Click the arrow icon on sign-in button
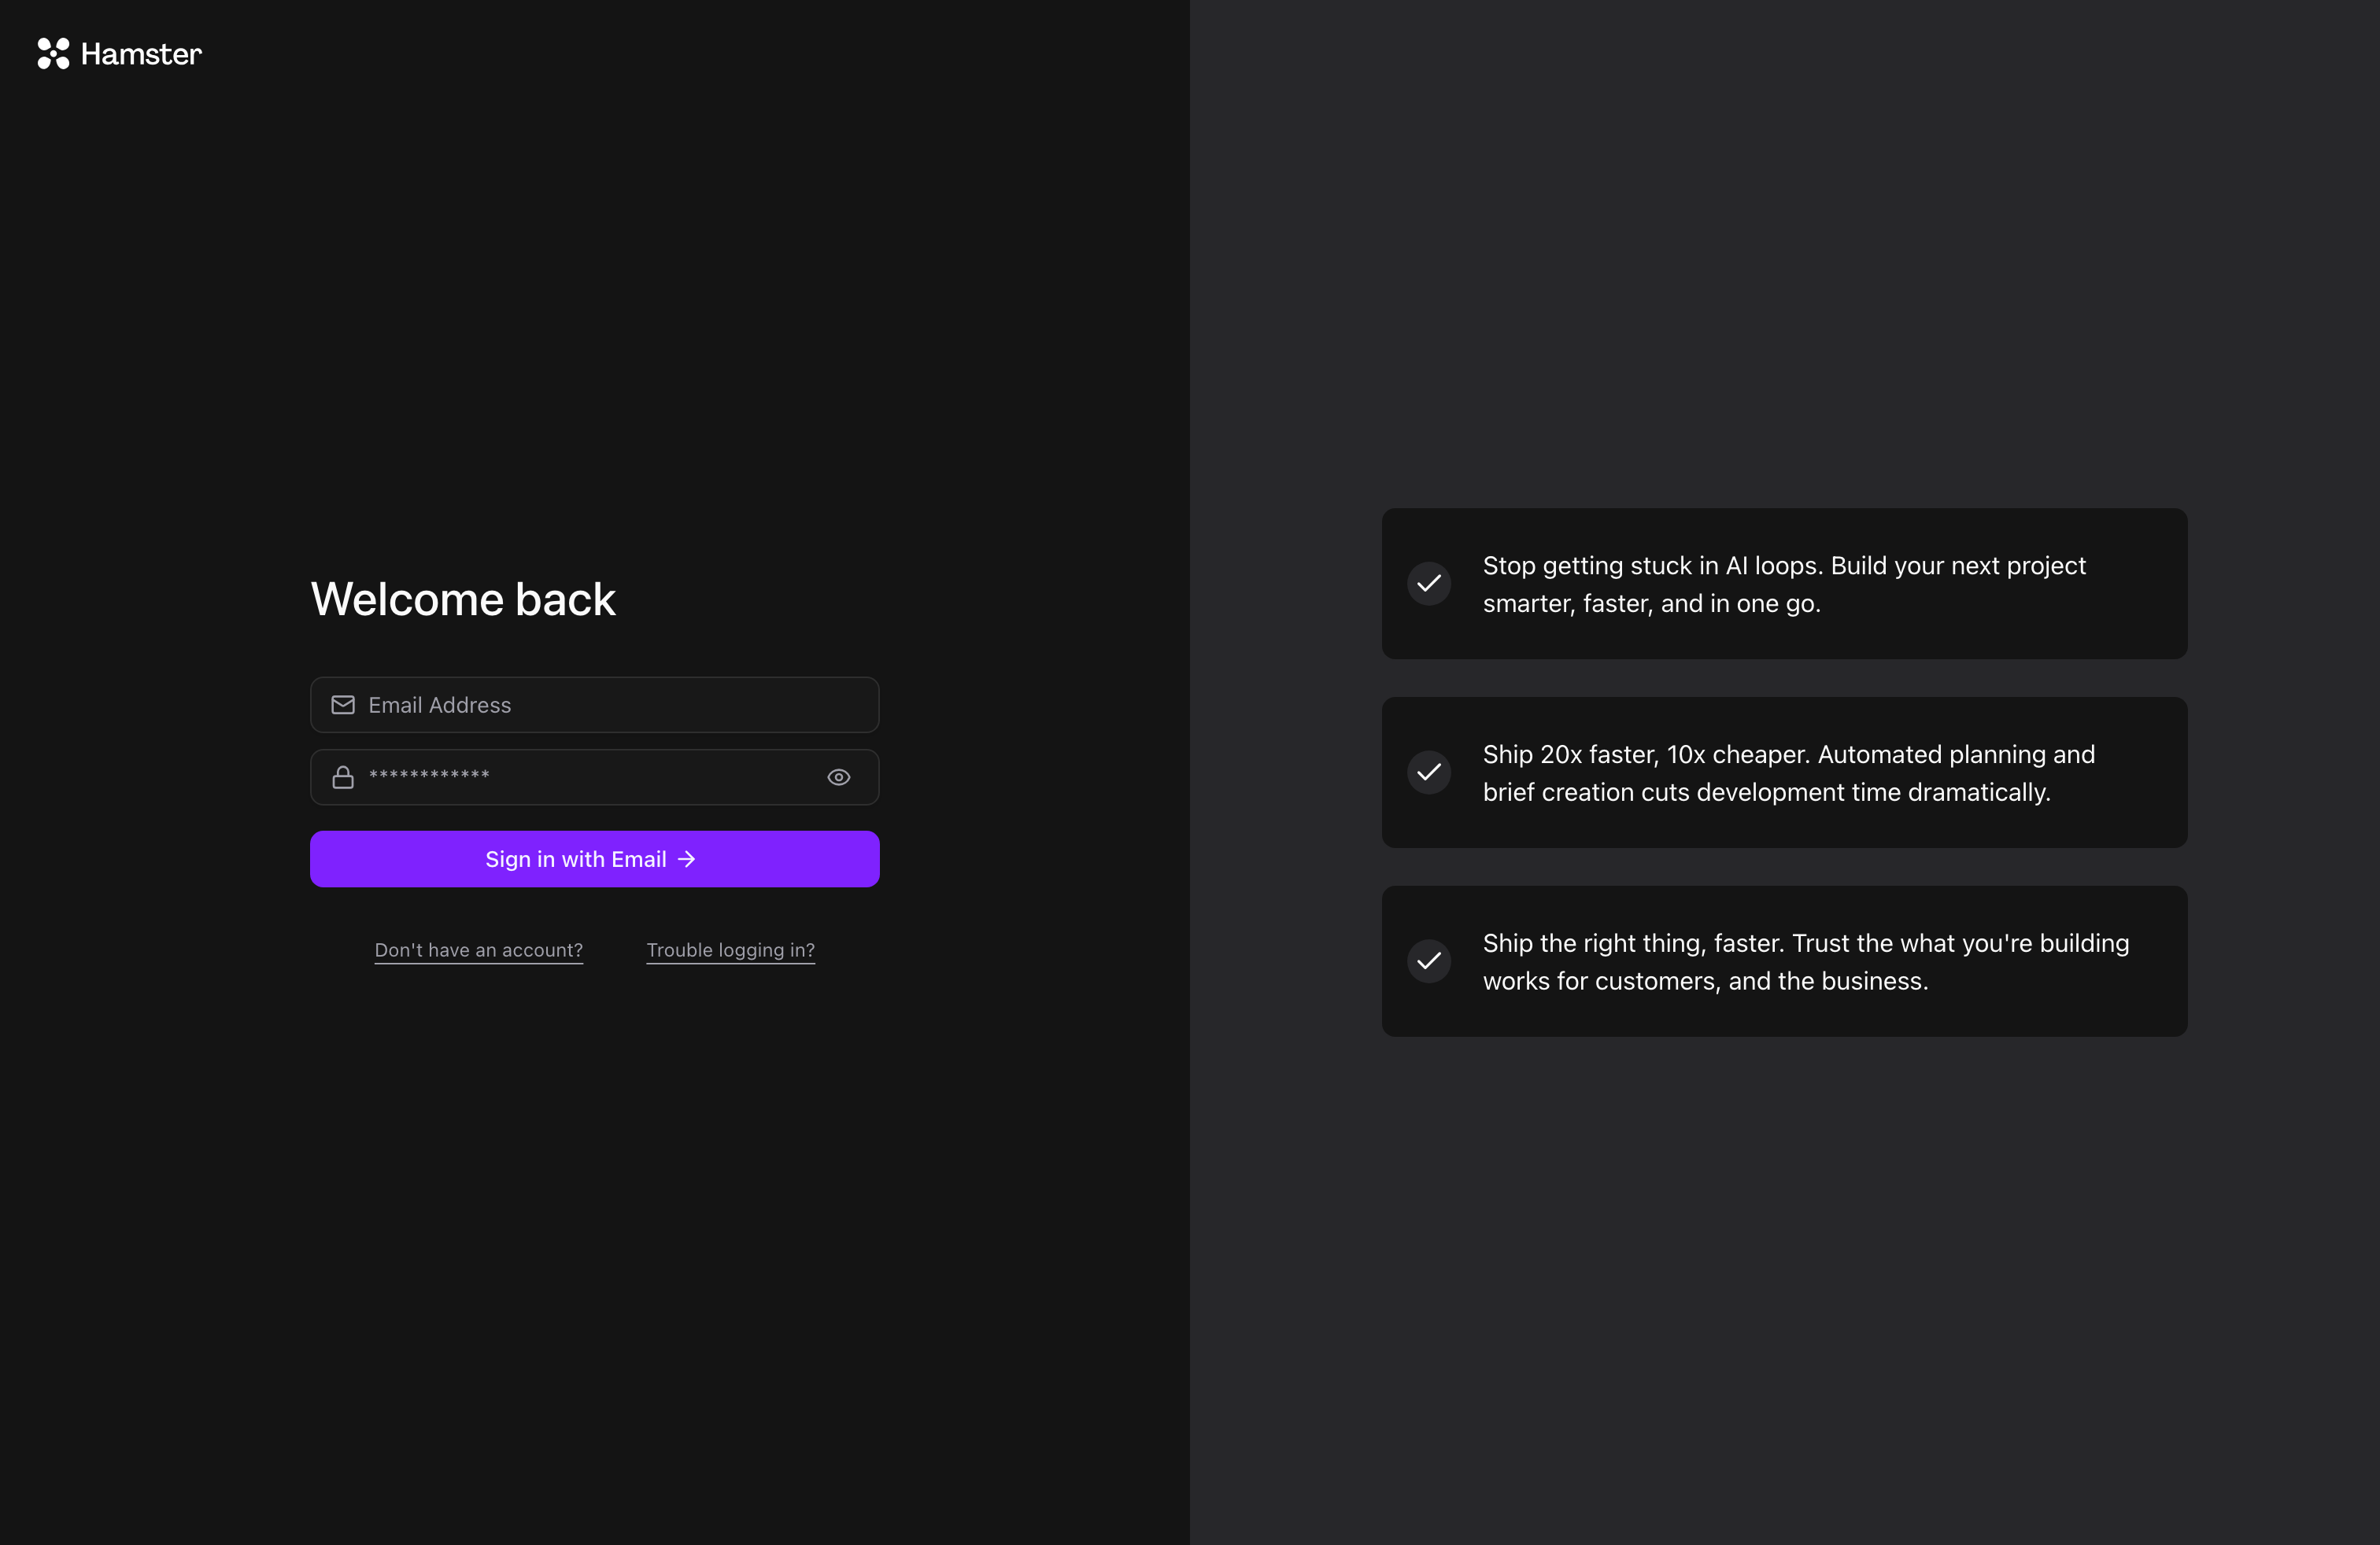 tap(687, 860)
